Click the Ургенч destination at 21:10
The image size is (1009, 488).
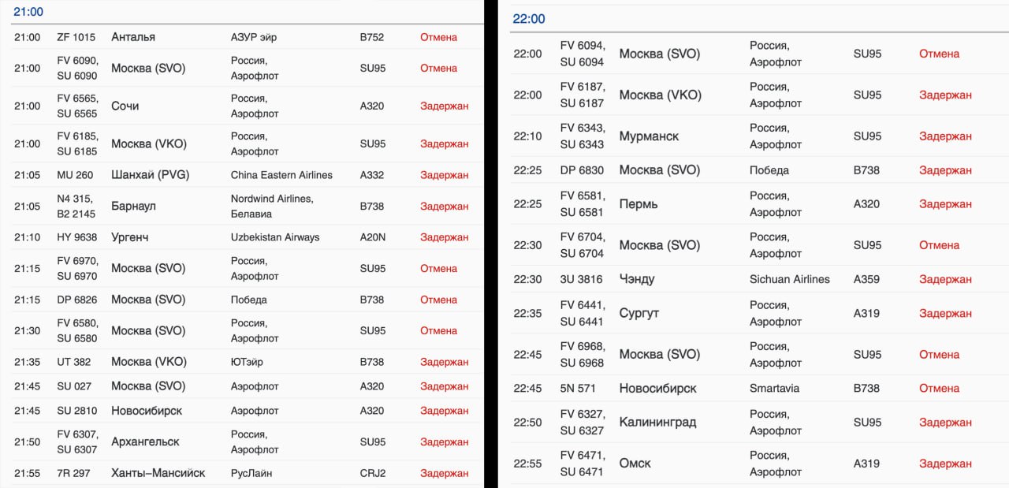pyautogui.click(x=129, y=237)
